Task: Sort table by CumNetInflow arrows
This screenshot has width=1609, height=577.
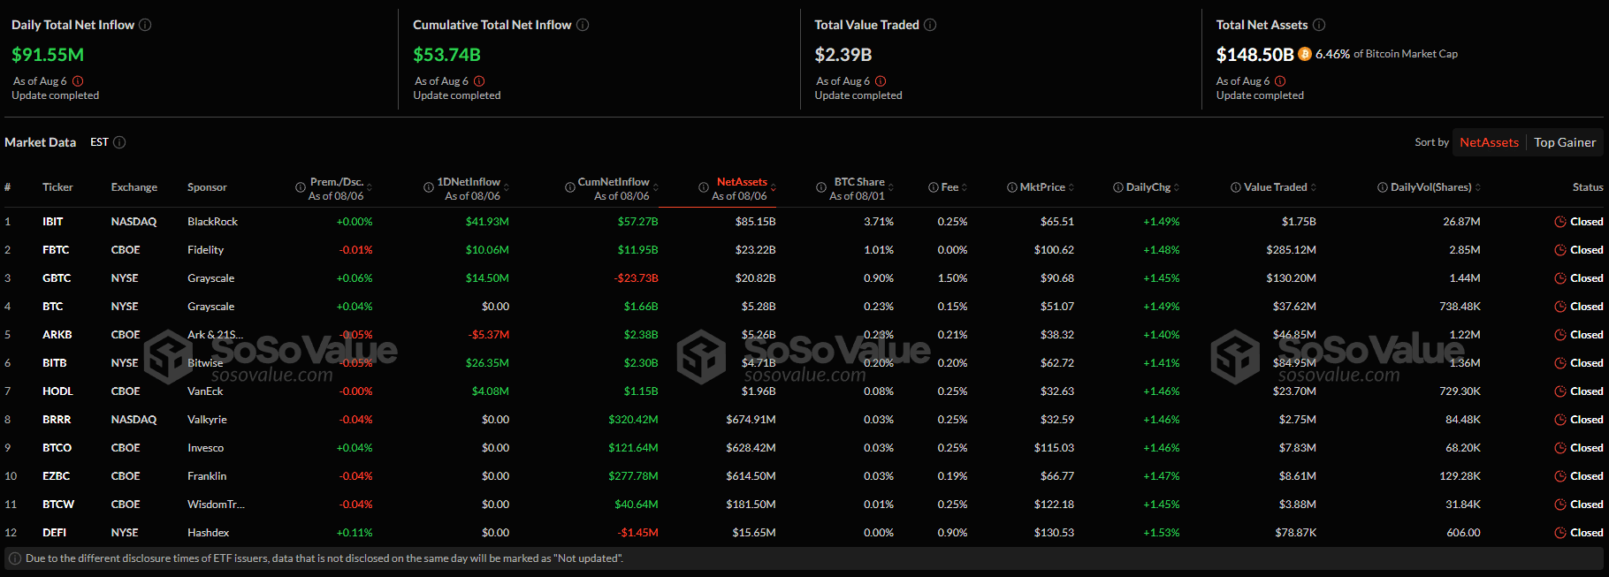Action: pos(655,187)
